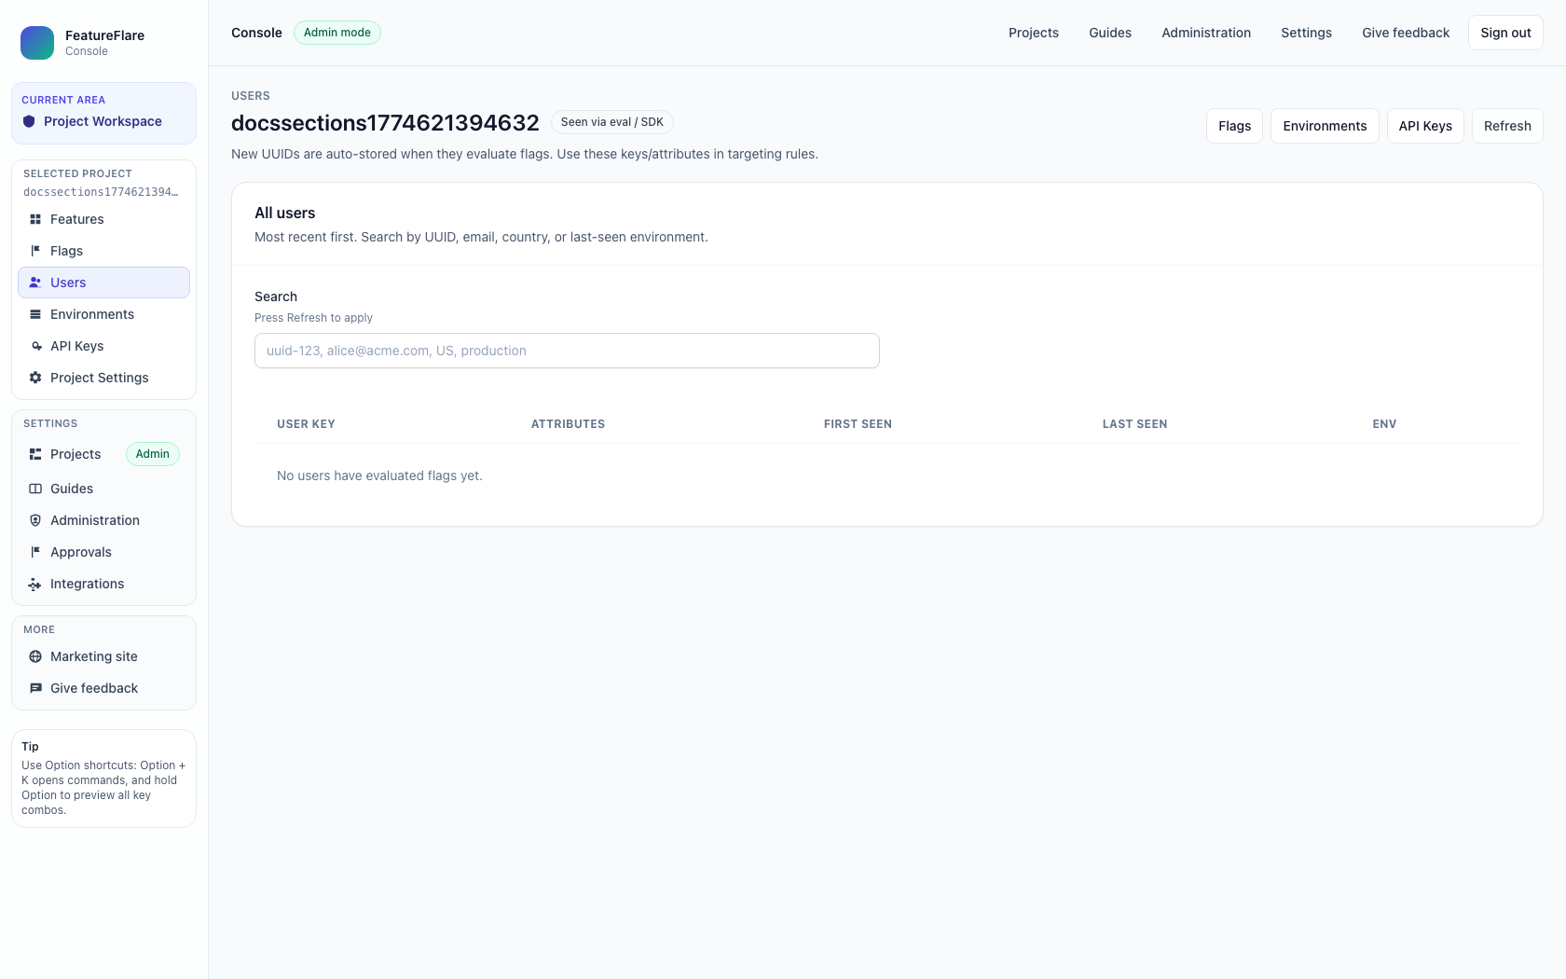Click the Sign out button
This screenshot has height=979, width=1566.
click(x=1505, y=33)
